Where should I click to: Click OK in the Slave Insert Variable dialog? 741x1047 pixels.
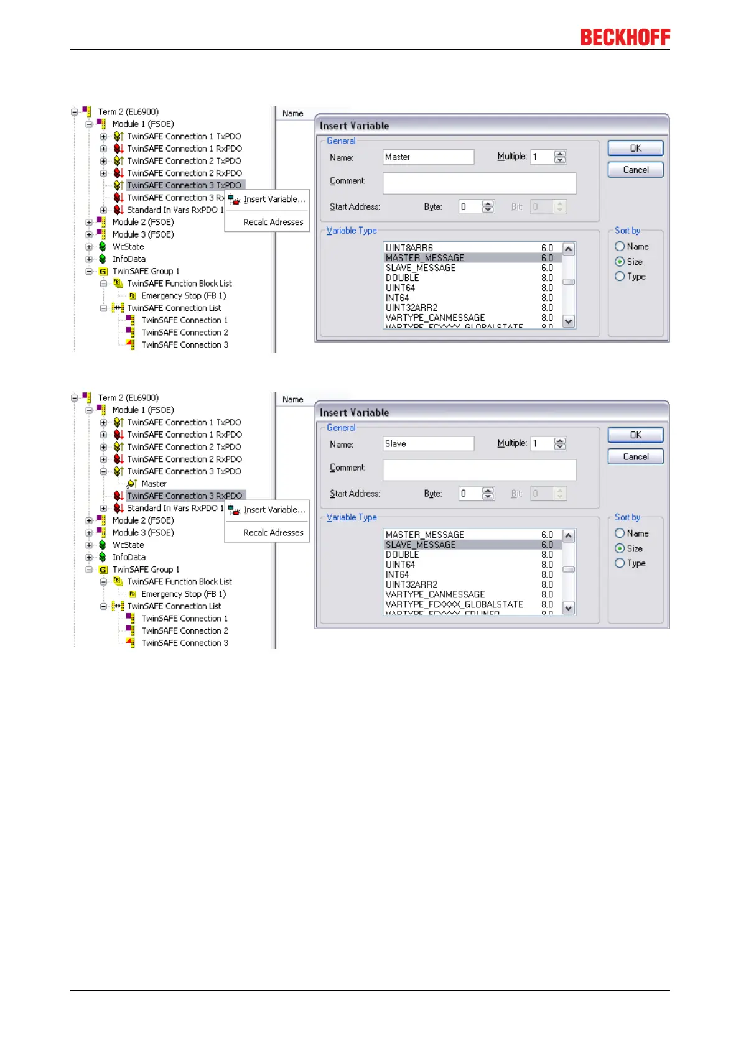(x=635, y=435)
